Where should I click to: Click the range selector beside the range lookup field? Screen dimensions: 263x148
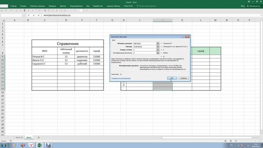tap(158, 53)
